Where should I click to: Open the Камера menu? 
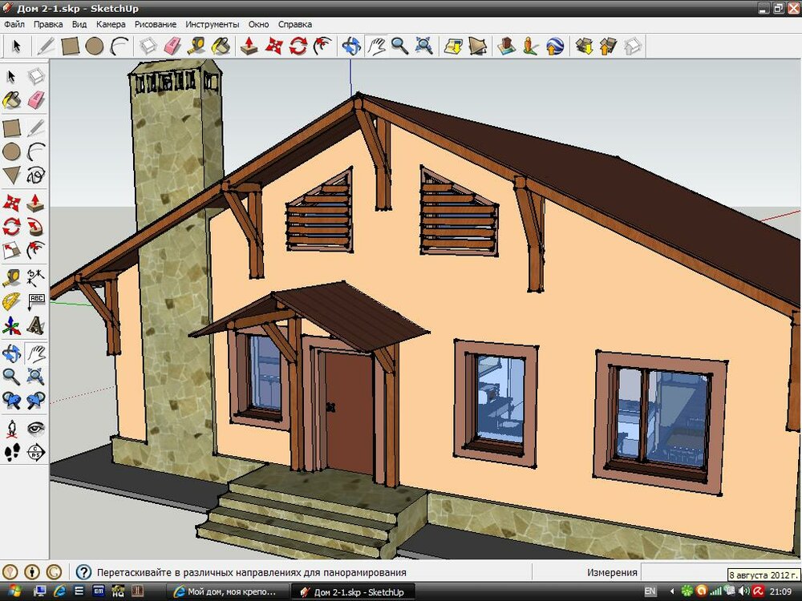click(111, 25)
